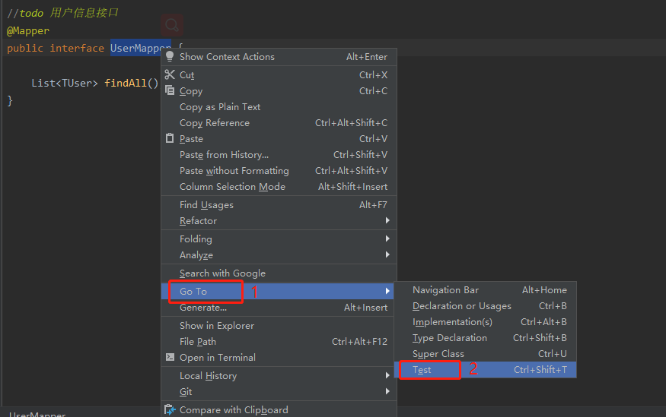Choose Compare with Clipboard
The width and height of the screenshot is (666, 417).
(x=279, y=410)
